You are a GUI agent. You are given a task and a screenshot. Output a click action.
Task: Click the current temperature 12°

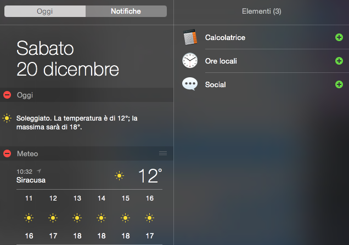(x=150, y=175)
